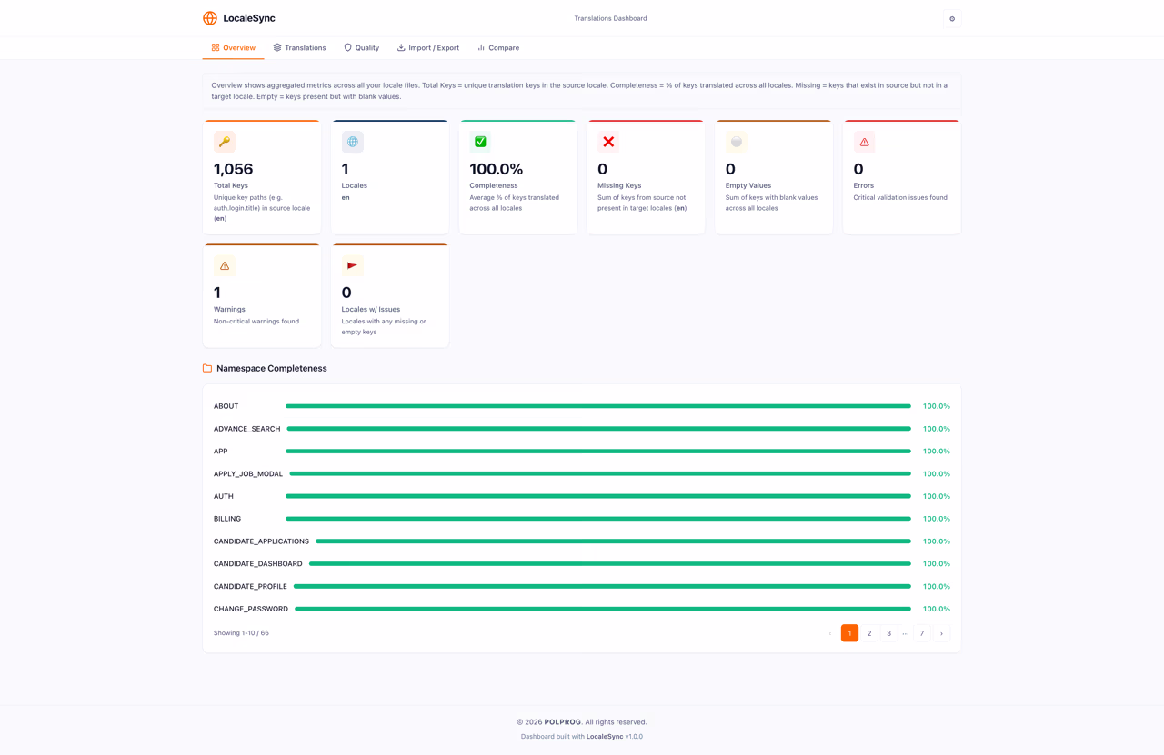Click the Errors warning triangle icon
Image resolution: width=1164 pixels, height=755 pixels.
pos(864,142)
